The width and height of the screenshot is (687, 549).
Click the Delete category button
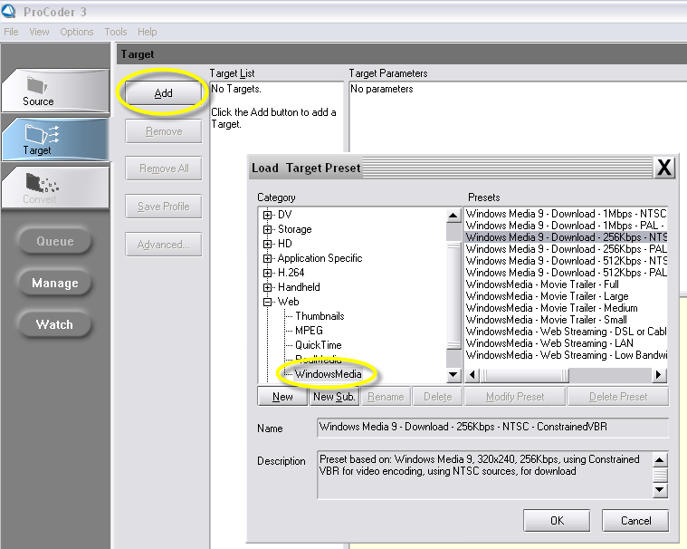437,397
